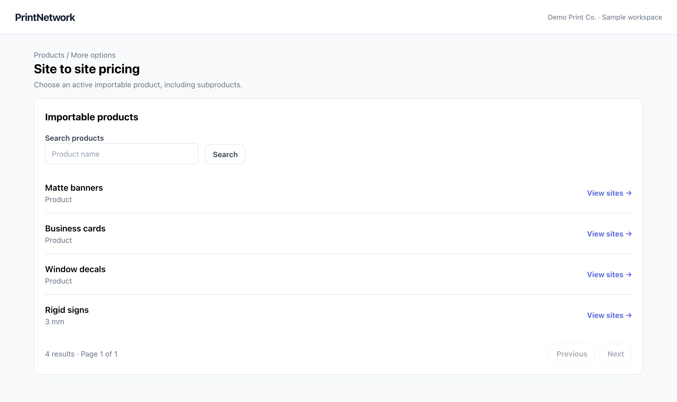View sites for Rigid signs
The height and width of the screenshot is (402, 677).
[x=609, y=315]
